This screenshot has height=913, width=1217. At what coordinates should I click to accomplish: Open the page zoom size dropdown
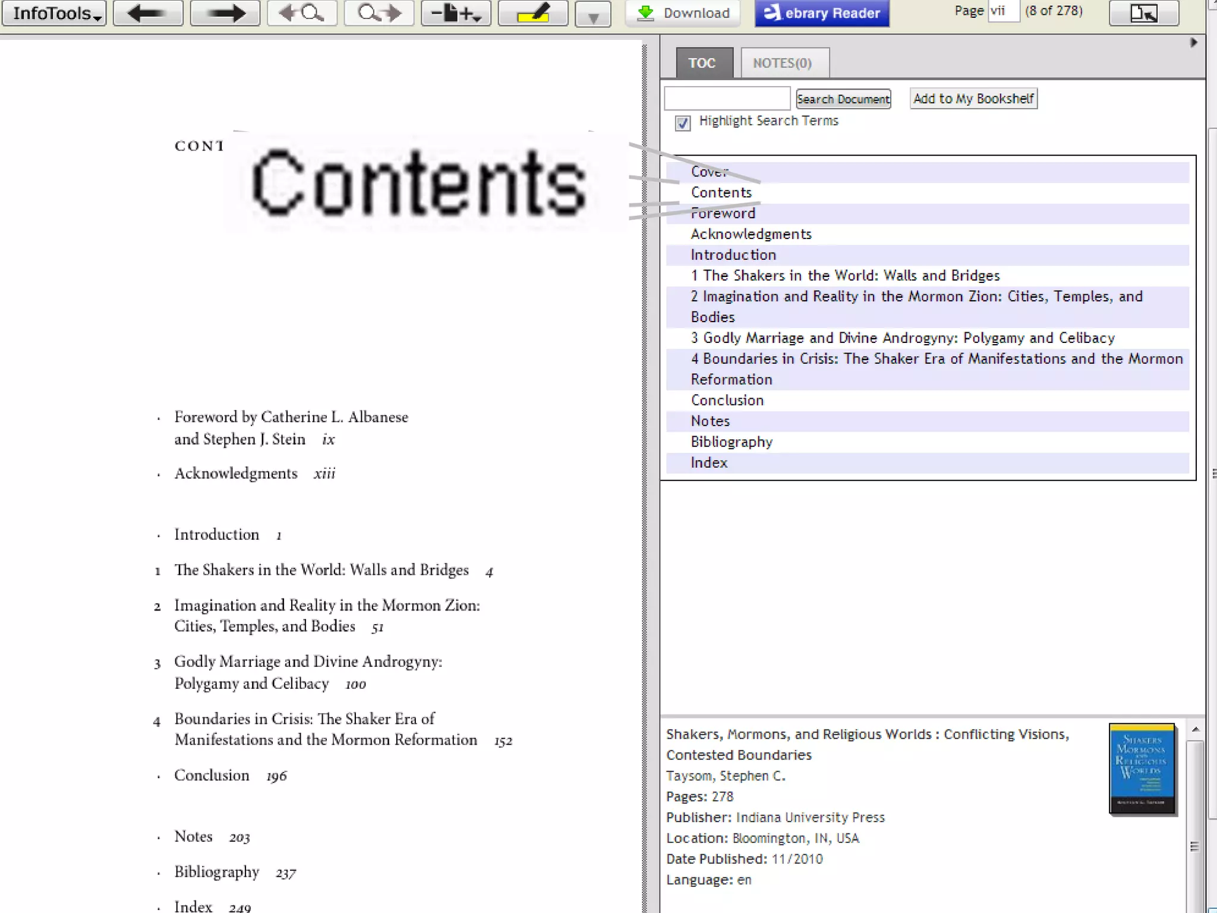pos(456,13)
